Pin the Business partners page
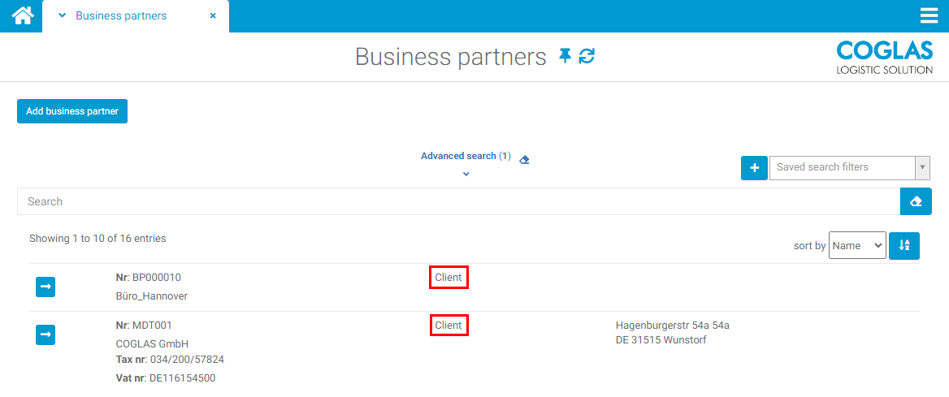This screenshot has height=397, width=949. [565, 56]
